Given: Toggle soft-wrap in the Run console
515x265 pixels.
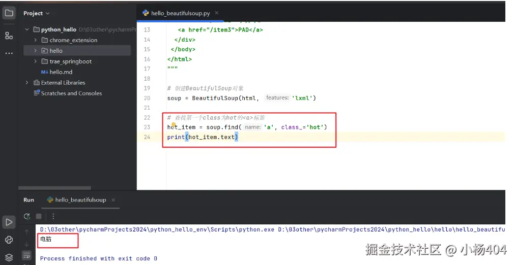Looking at the screenshot, I should [x=26, y=255].
